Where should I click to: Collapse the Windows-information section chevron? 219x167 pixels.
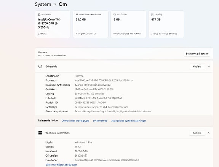click(x=209, y=133)
